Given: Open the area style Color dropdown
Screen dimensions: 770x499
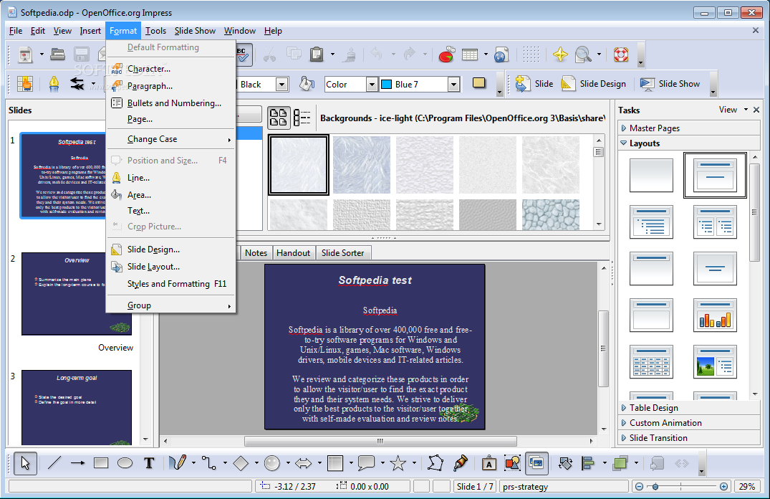Looking at the screenshot, I should 372,85.
